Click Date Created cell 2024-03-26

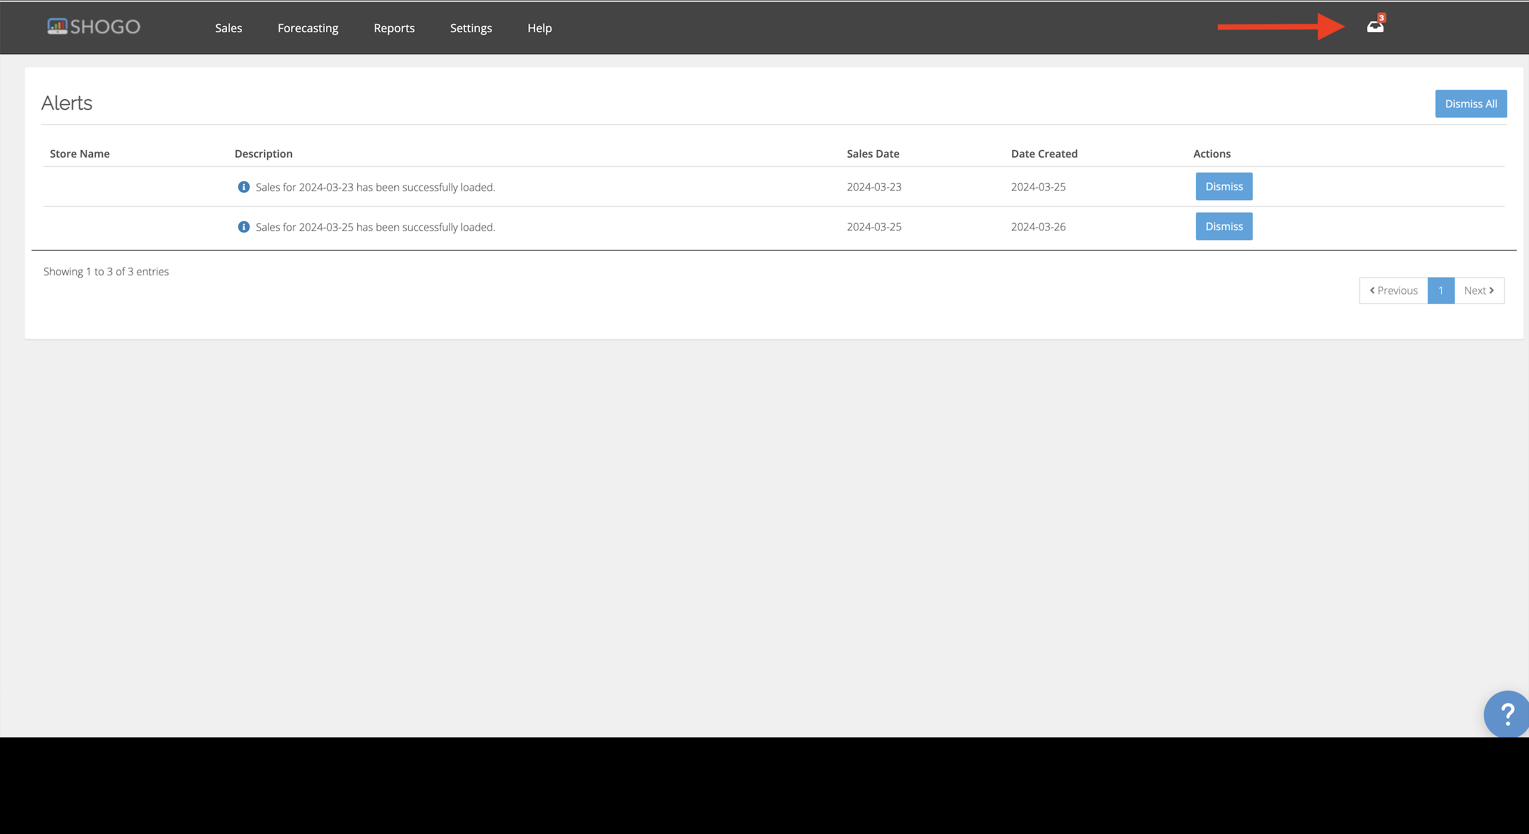pyautogui.click(x=1038, y=226)
